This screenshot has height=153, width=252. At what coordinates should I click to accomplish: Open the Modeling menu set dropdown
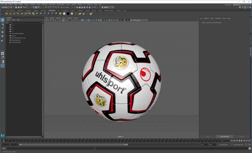click(x=7, y=7)
